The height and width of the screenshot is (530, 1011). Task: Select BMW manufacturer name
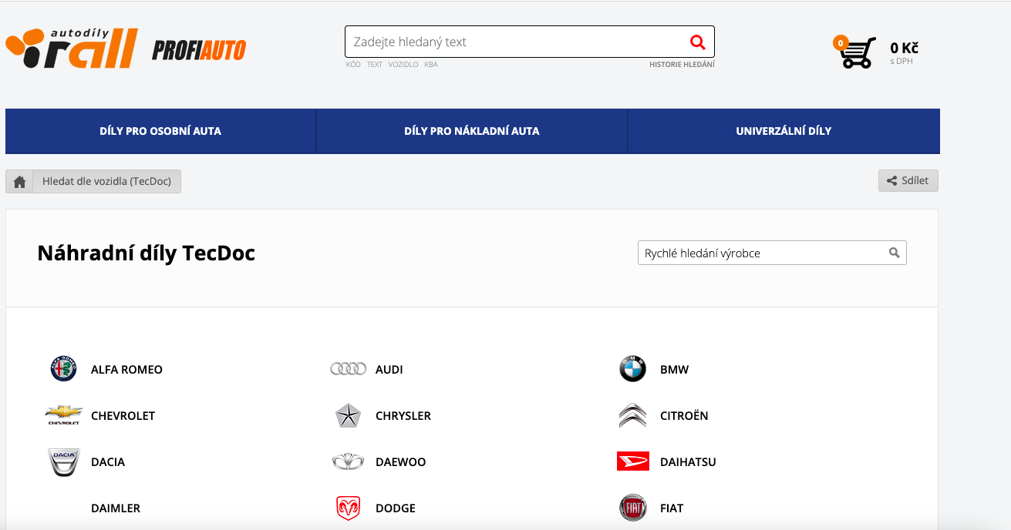point(675,370)
